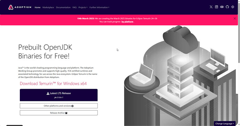Viewport: 240px width, 126px height.
Task: Open the FAQ nav item
Action: (x=74, y=7)
